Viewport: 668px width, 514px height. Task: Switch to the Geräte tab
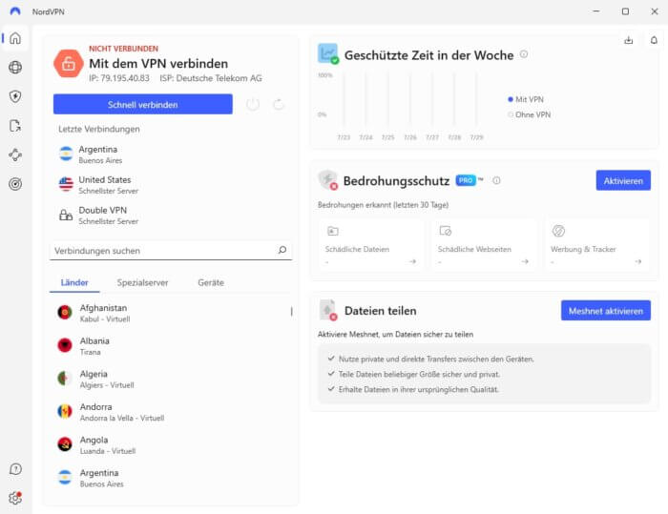[211, 282]
